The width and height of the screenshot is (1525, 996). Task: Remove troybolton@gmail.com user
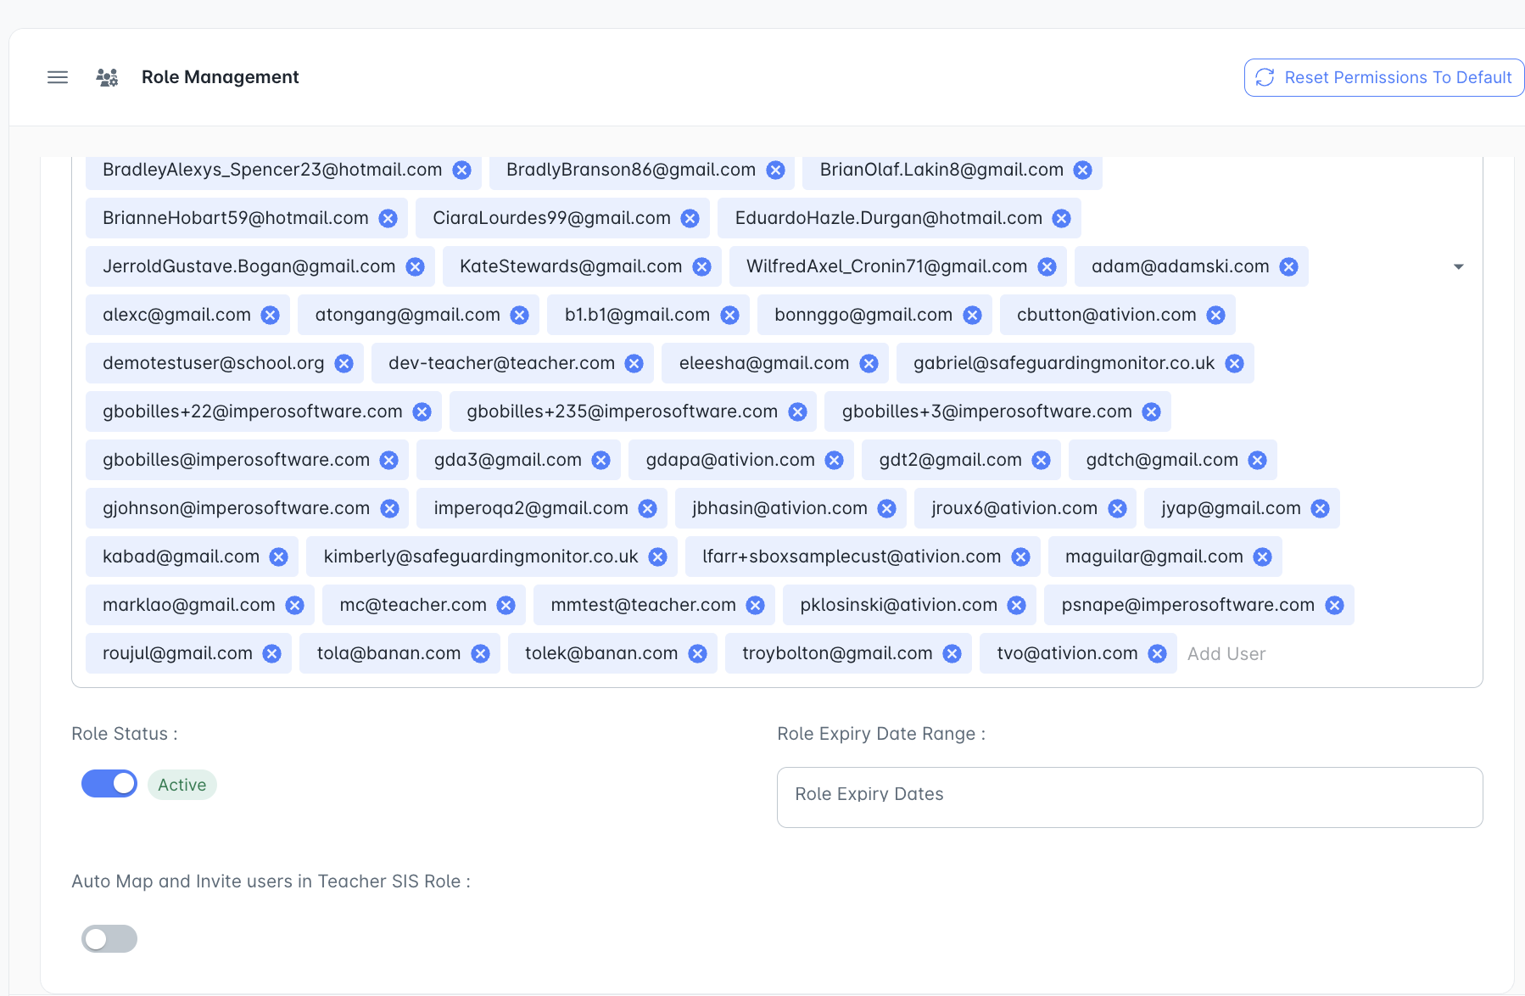coord(952,654)
